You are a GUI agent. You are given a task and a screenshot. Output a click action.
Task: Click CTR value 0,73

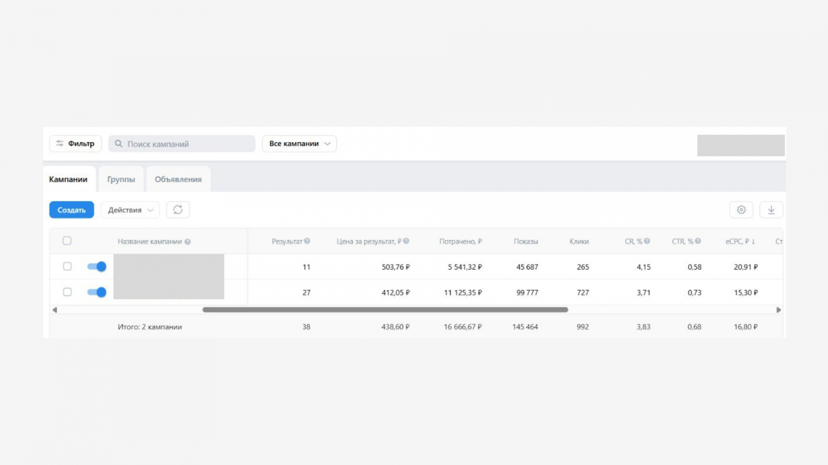click(x=694, y=292)
